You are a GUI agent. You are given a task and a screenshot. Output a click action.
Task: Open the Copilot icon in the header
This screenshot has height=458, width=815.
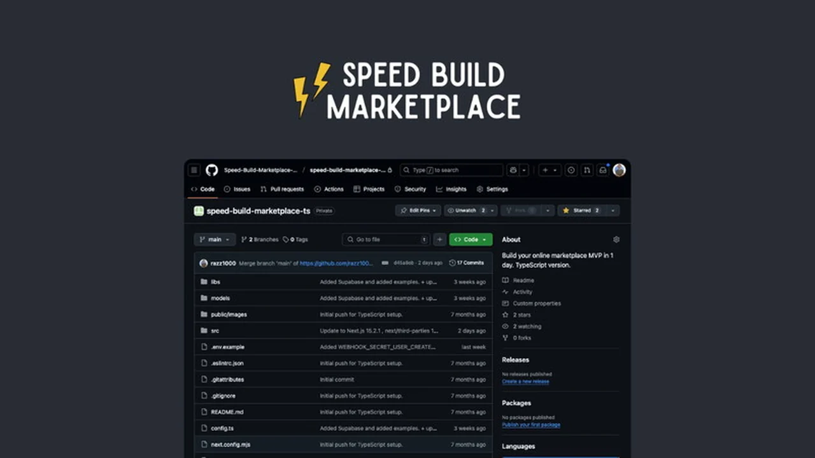(513, 170)
